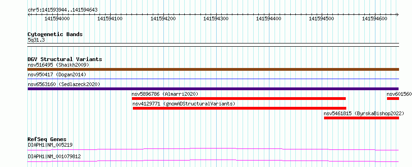The image size is (412, 167).
Task: Click the brown nsv516495 variant bar
Action: click(213, 69)
